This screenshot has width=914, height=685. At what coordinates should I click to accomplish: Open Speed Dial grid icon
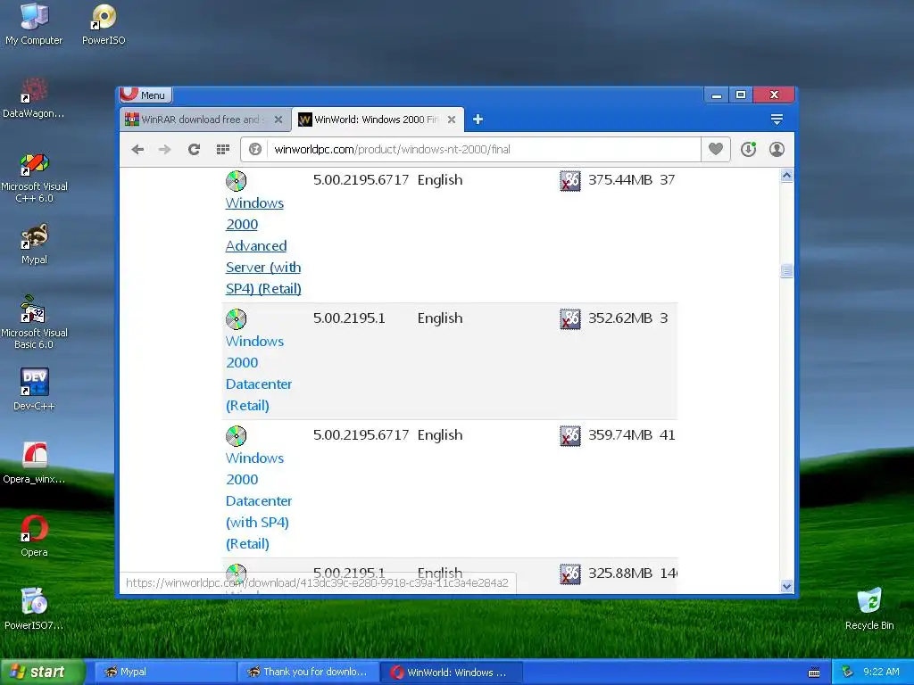222,150
